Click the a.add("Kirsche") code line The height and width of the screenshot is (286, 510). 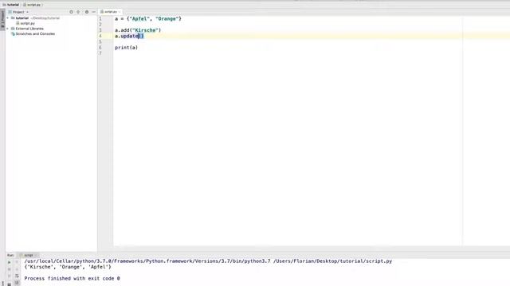pyautogui.click(x=138, y=30)
